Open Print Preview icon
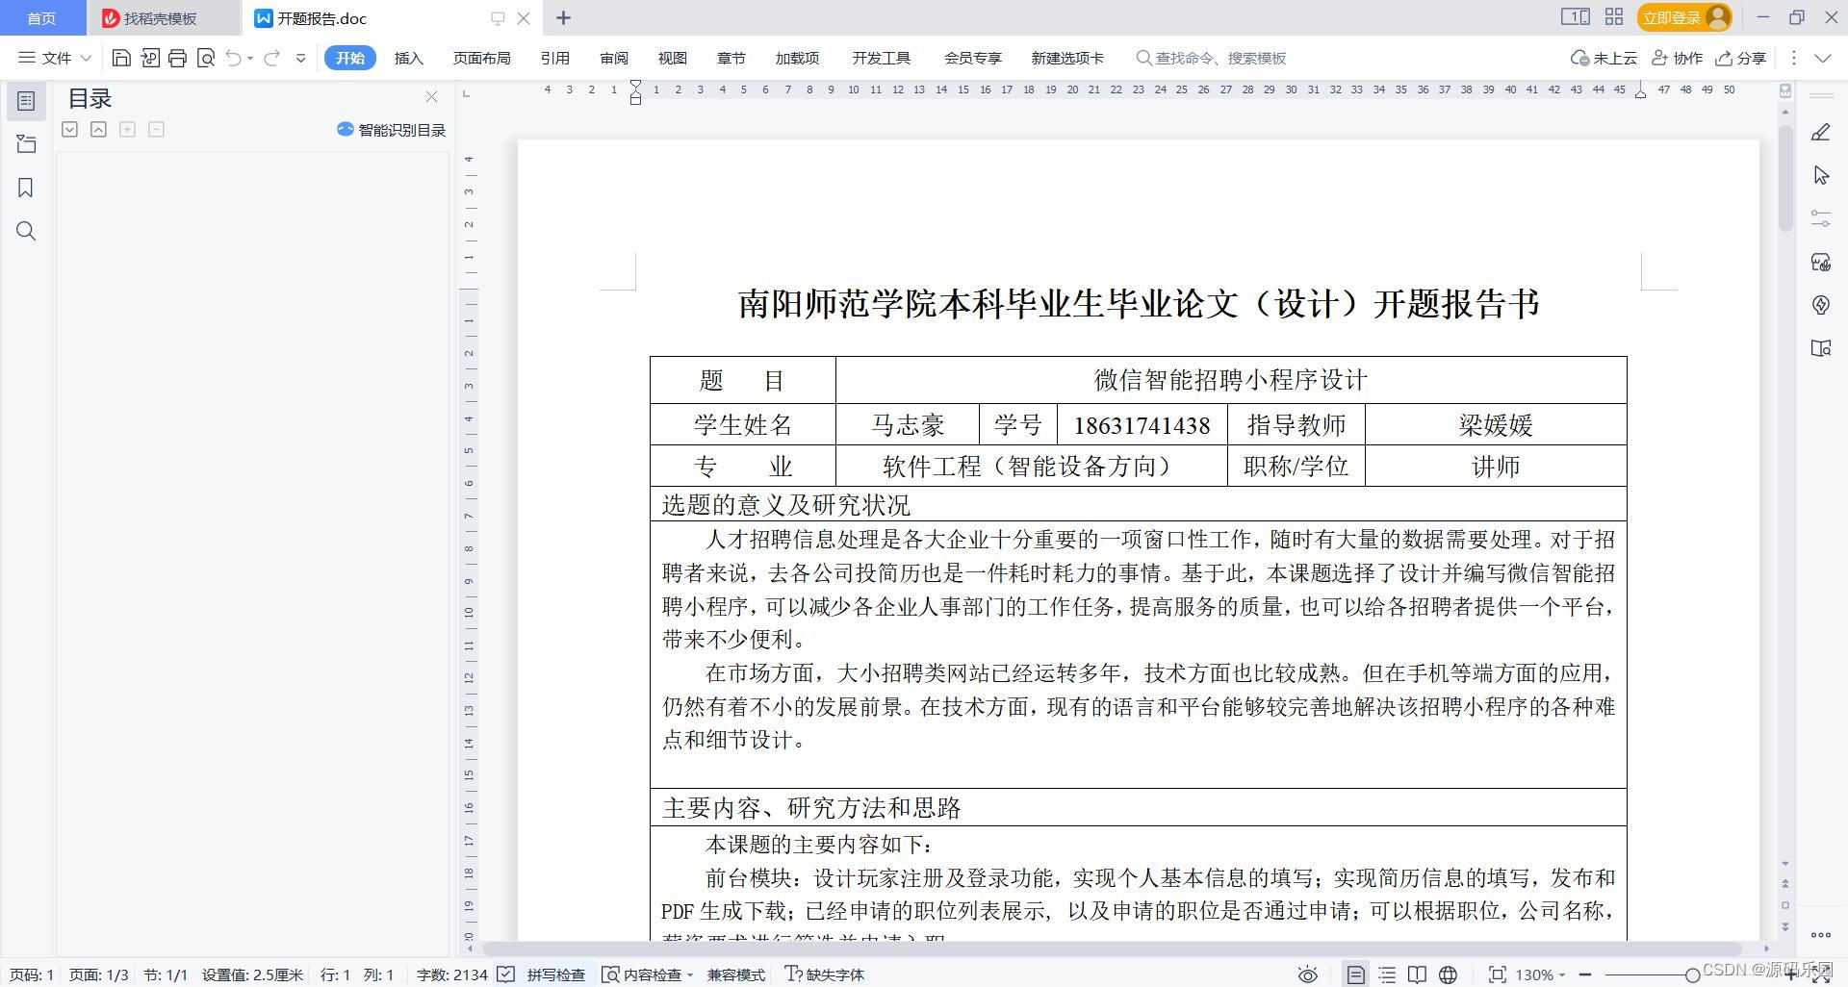 [x=205, y=58]
